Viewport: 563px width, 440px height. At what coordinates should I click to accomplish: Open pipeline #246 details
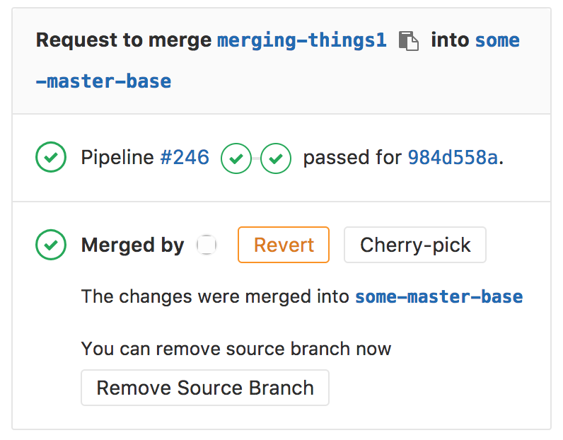tap(185, 158)
